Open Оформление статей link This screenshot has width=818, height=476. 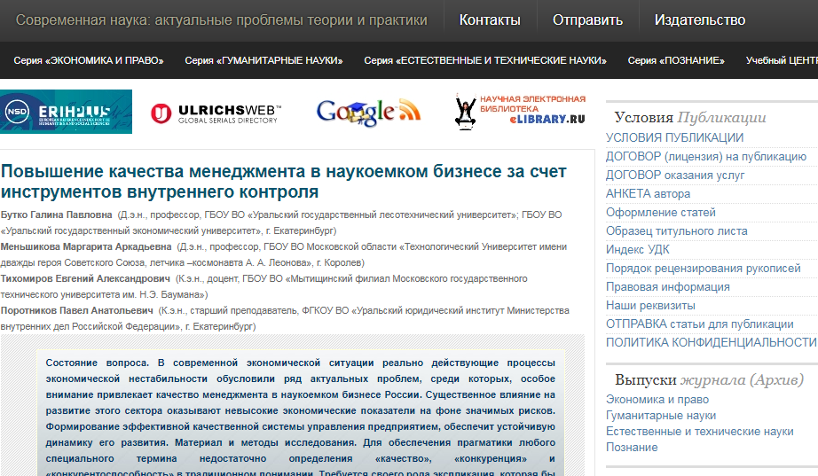660,212
